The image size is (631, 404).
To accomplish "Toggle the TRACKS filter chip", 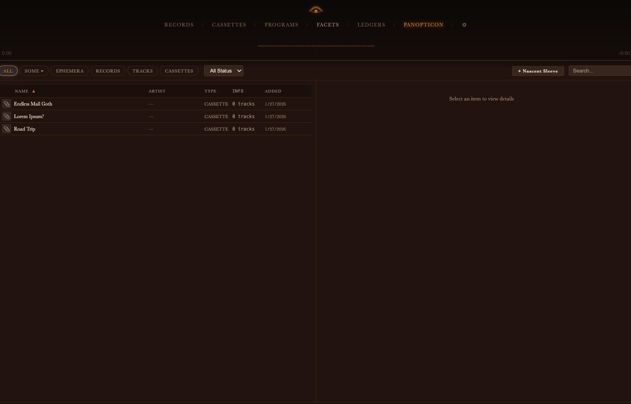I will tap(142, 71).
